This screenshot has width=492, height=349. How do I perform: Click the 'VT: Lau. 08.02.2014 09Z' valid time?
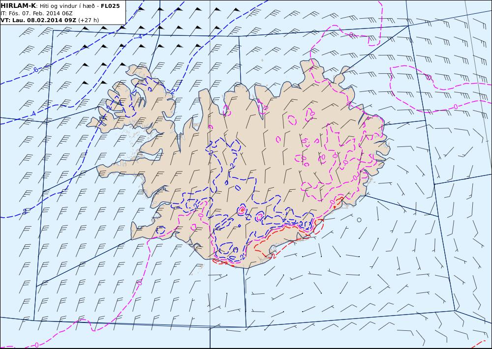[38, 20]
